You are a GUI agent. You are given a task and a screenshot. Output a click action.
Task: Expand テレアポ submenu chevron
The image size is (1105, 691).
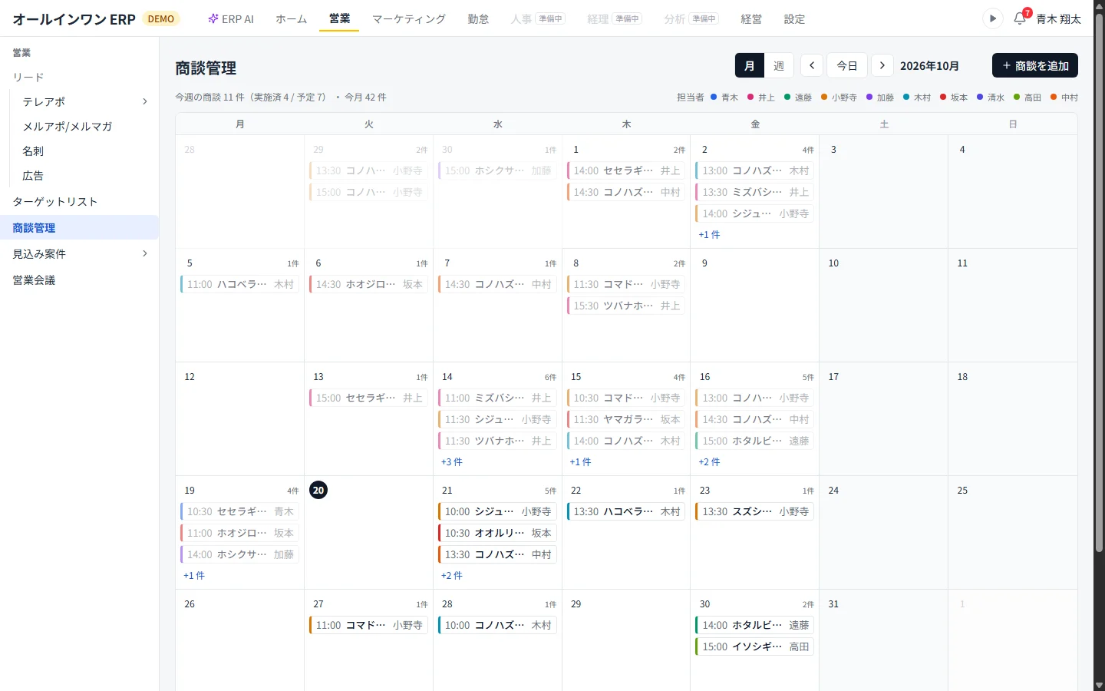tap(144, 101)
